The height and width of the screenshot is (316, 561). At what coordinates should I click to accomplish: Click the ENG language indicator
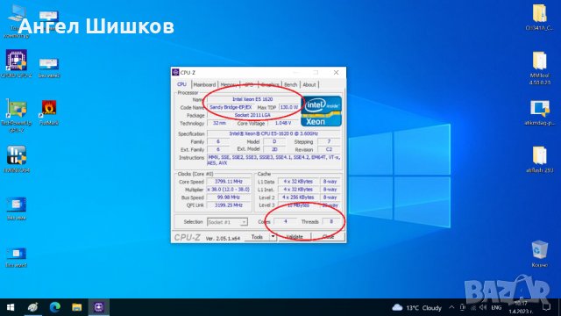(496, 308)
